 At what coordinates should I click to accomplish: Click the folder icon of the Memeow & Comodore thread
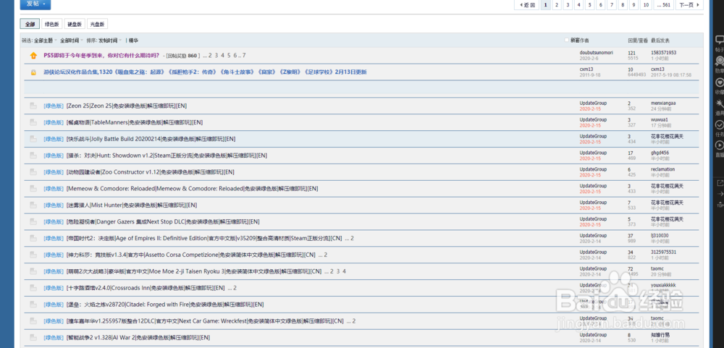[33, 189]
